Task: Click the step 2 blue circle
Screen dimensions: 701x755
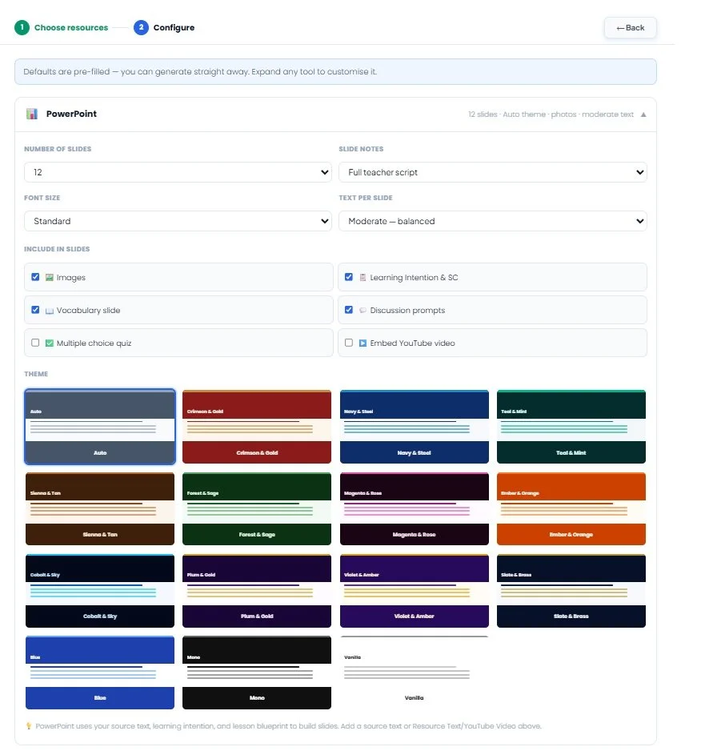Action: click(x=141, y=27)
